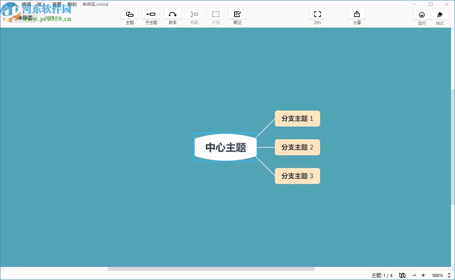Click the horizontal scrollbar below the canvas

[211, 268]
